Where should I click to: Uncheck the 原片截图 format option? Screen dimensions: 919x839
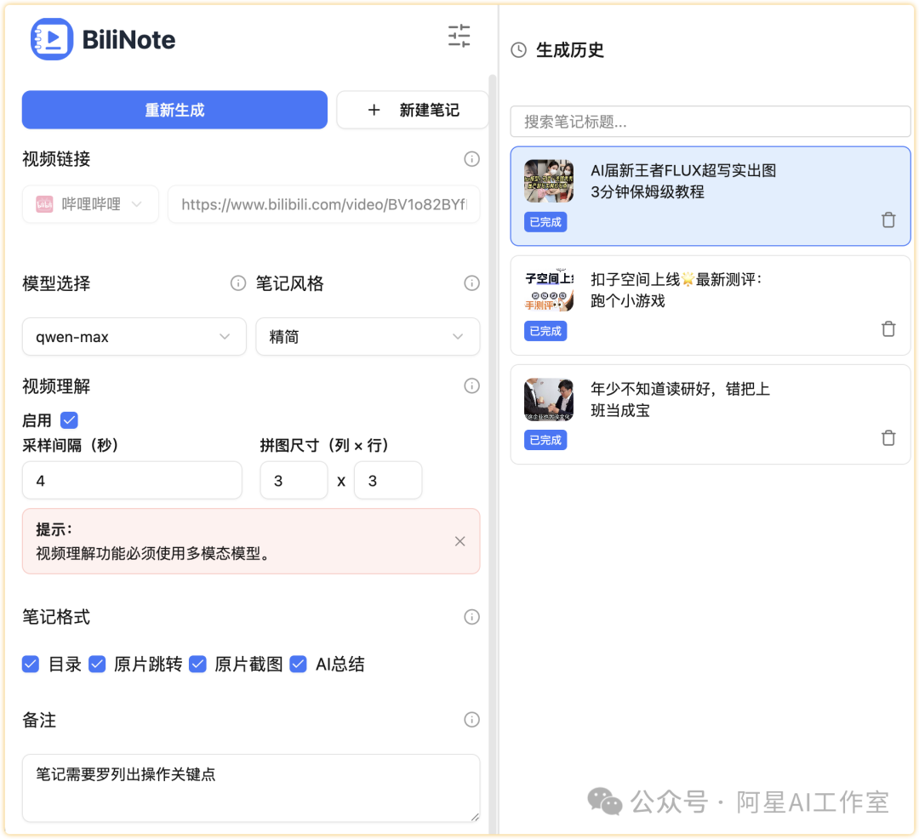198,664
